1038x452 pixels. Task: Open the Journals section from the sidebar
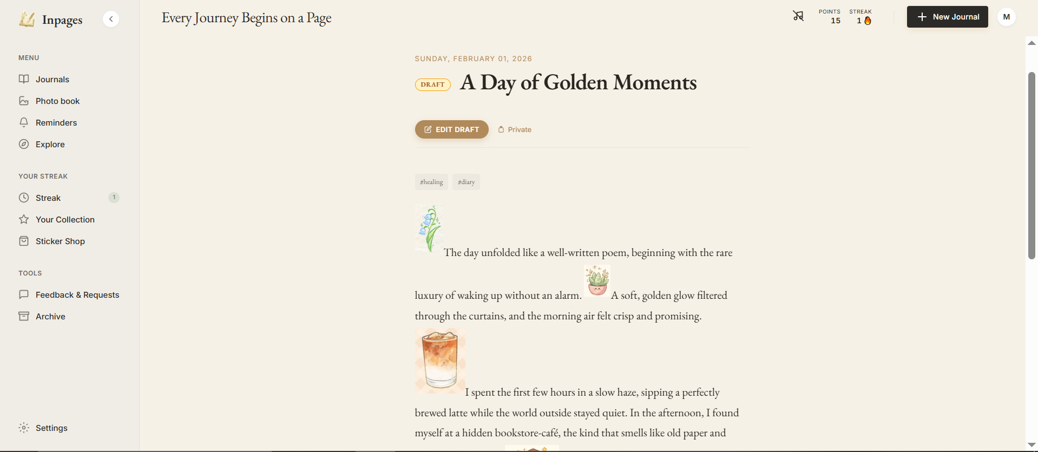(52, 79)
